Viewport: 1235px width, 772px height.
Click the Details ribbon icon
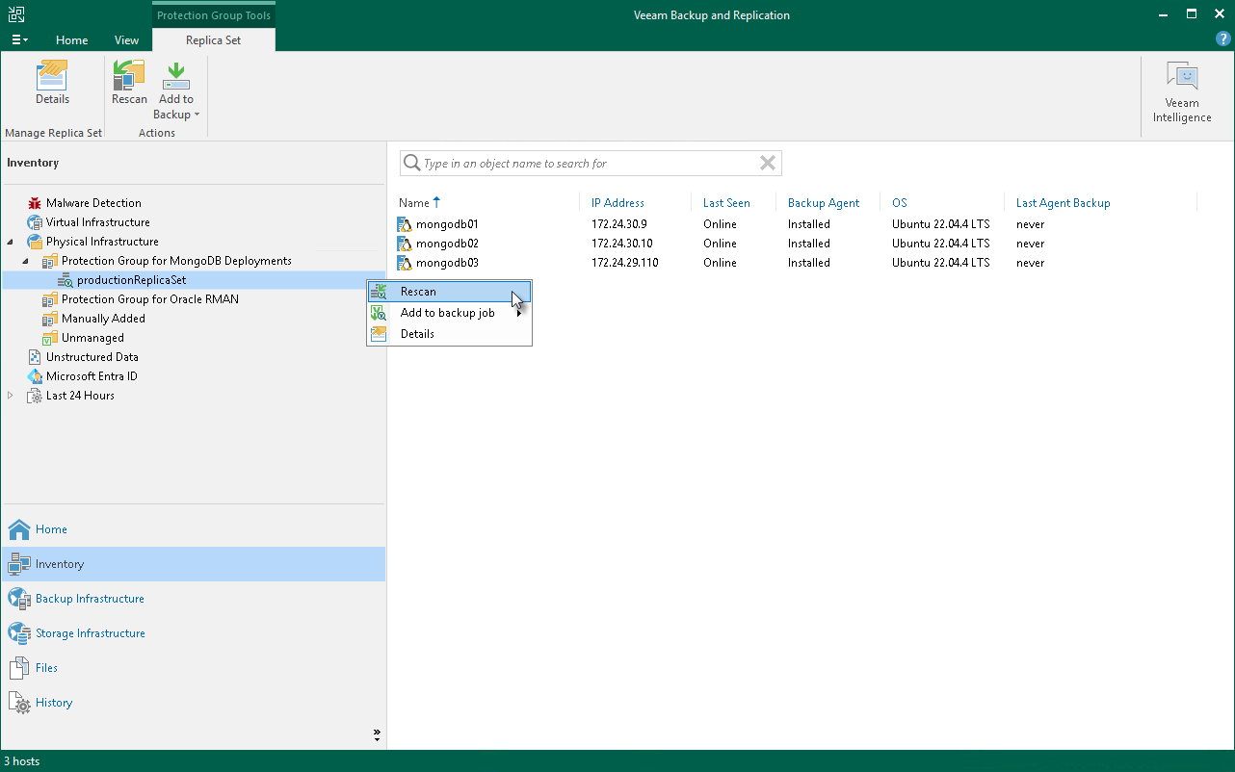[52, 84]
